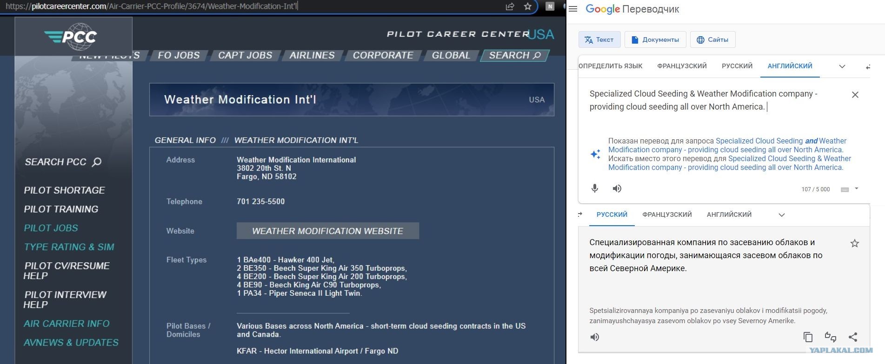Viewport: 885px width, 364px height.
Task: Switch to Сайты translation mode
Action: coord(712,39)
